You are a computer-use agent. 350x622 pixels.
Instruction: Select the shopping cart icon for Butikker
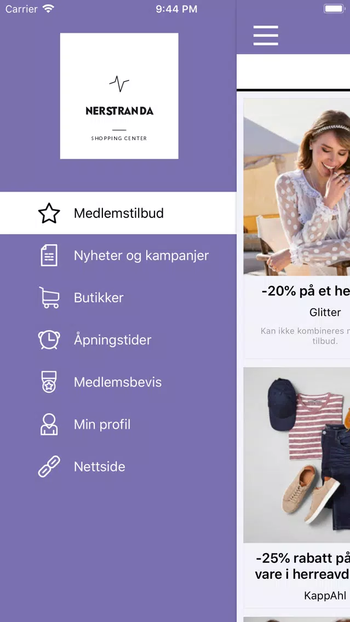click(x=49, y=297)
